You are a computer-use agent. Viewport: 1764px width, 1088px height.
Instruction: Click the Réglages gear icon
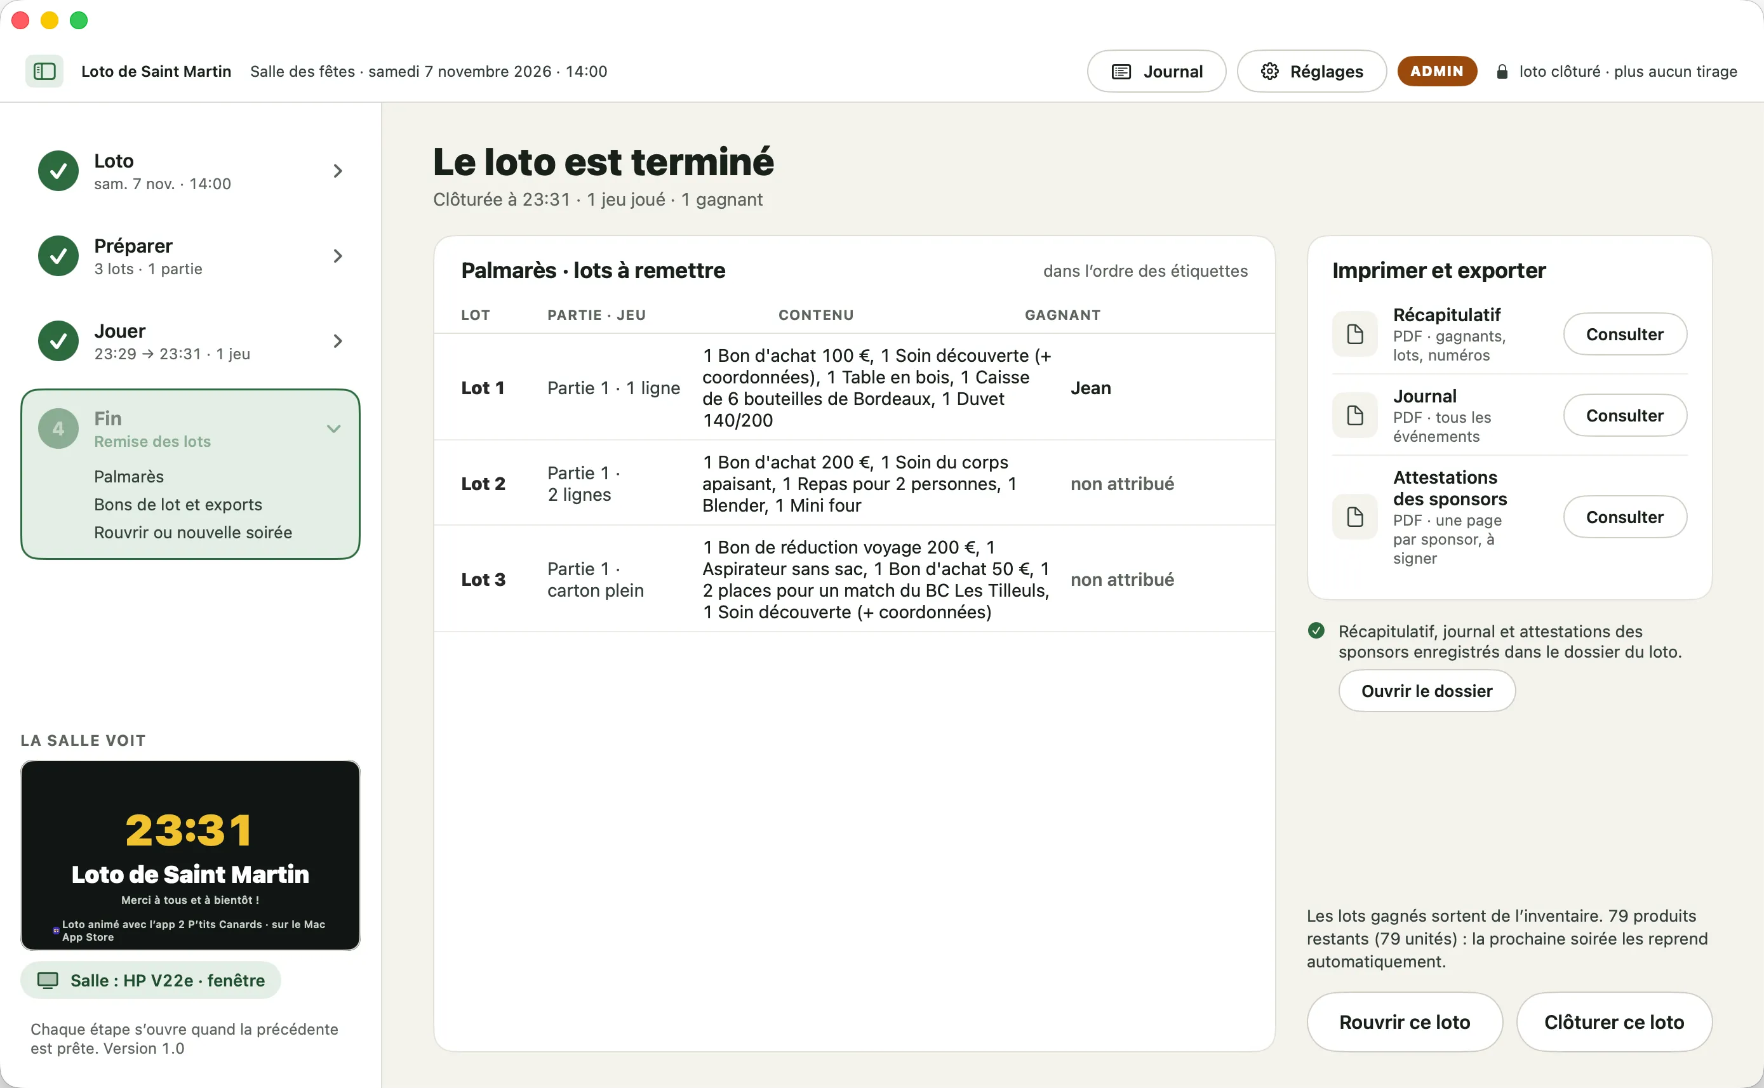(1269, 71)
